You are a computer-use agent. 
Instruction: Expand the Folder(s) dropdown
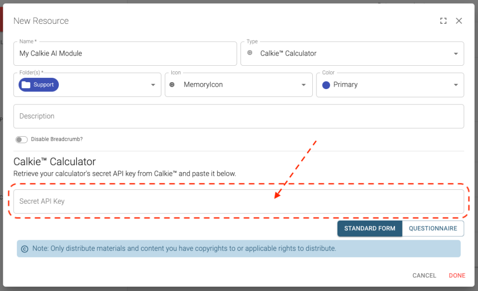(x=153, y=85)
